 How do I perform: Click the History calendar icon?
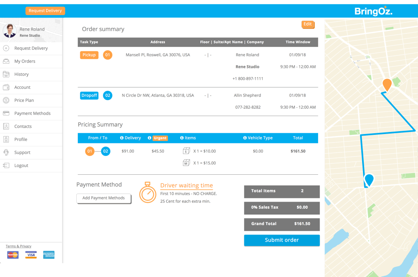(x=6, y=74)
